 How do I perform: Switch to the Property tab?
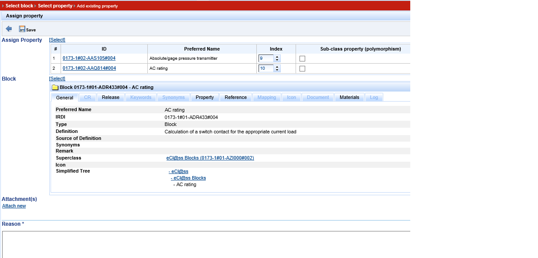[204, 97]
